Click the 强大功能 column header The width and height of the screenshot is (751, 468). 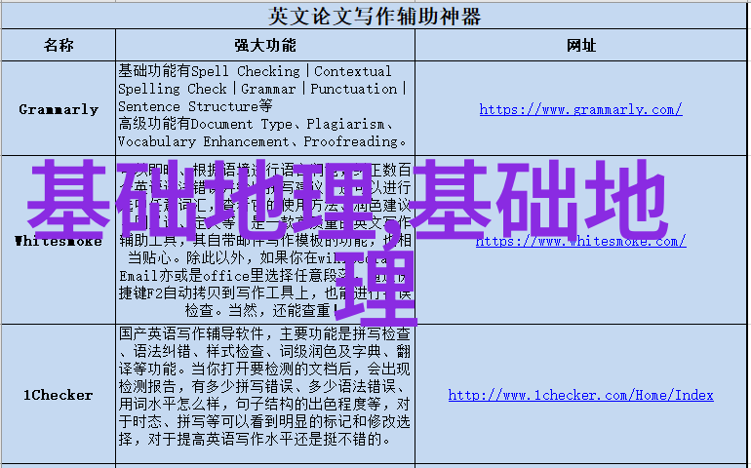click(265, 45)
